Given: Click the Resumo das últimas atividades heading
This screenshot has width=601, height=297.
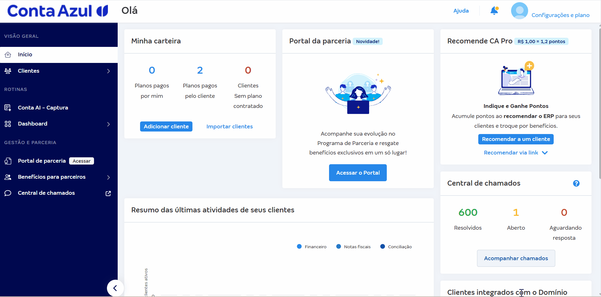Looking at the screenshot, I should pos(213,210).
